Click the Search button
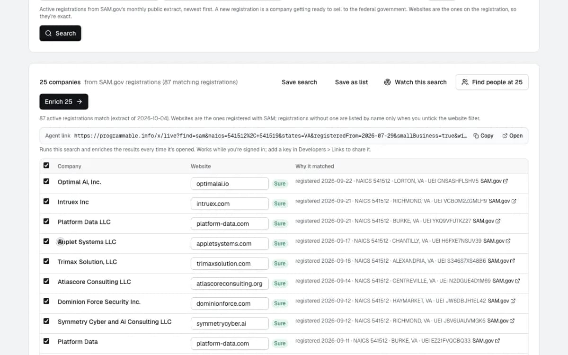 [60, 33]
